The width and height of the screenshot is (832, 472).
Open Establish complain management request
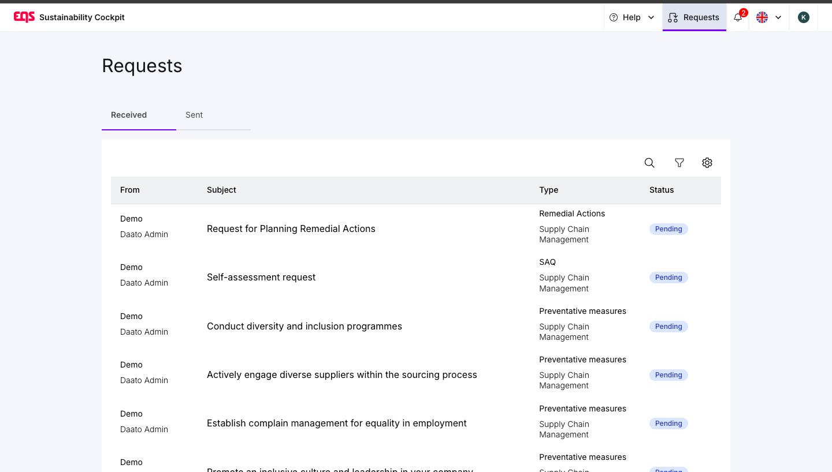(337, 424)
